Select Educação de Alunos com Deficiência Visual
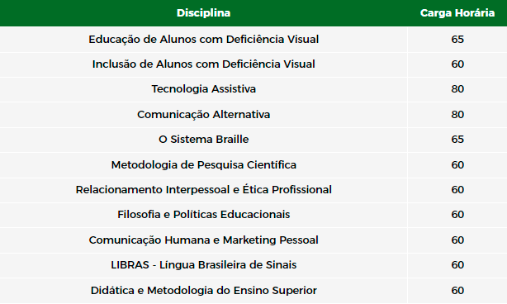507x304 pixels. click(204, 39)
